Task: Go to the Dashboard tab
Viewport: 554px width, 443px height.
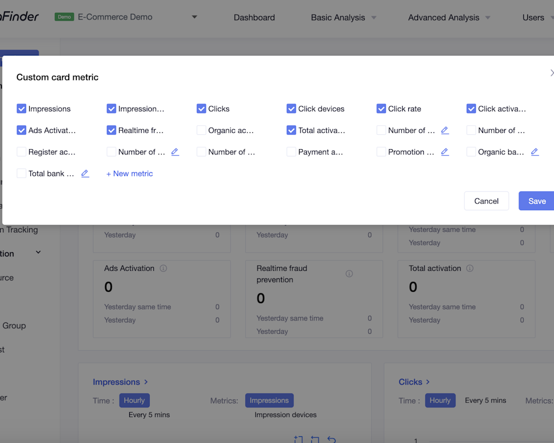Action: point(254,17)
